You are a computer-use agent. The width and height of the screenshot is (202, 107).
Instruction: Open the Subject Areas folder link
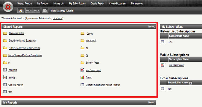pos(93,62)
